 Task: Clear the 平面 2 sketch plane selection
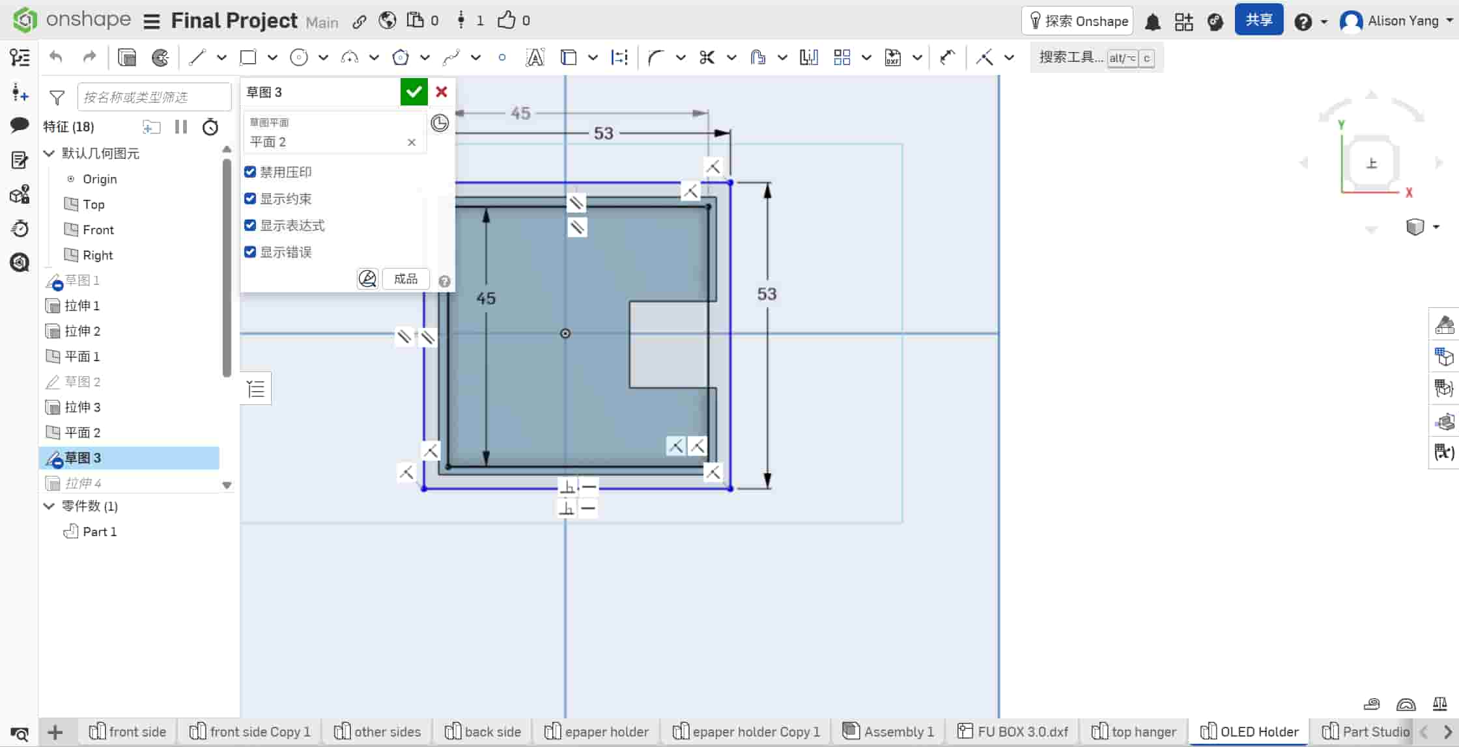(x=412, y=142)
